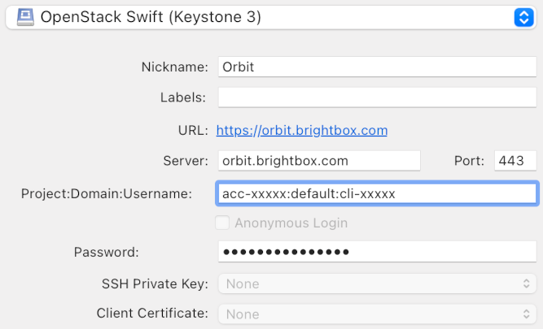Click the Nickname field containing Orbit

tap(377, 67)
